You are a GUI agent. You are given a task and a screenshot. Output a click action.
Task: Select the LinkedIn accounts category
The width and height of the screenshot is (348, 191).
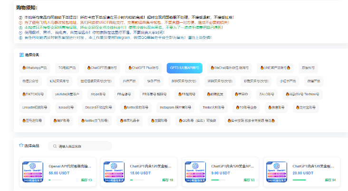[35, 108]
